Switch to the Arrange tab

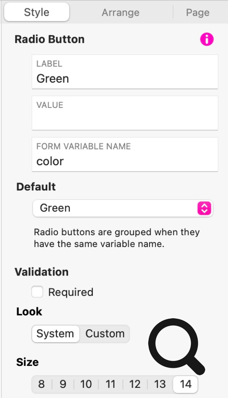point(121,13)
